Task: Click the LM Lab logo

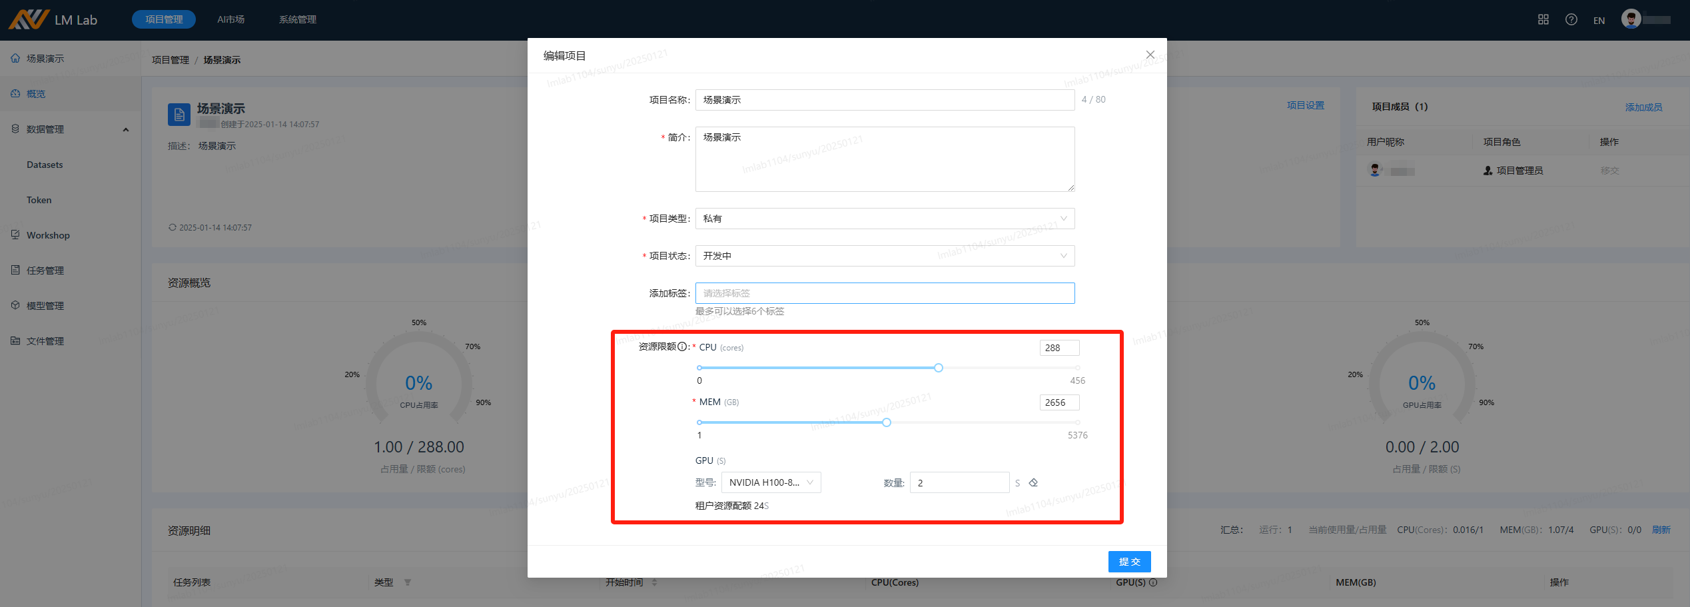Action: 53,20
